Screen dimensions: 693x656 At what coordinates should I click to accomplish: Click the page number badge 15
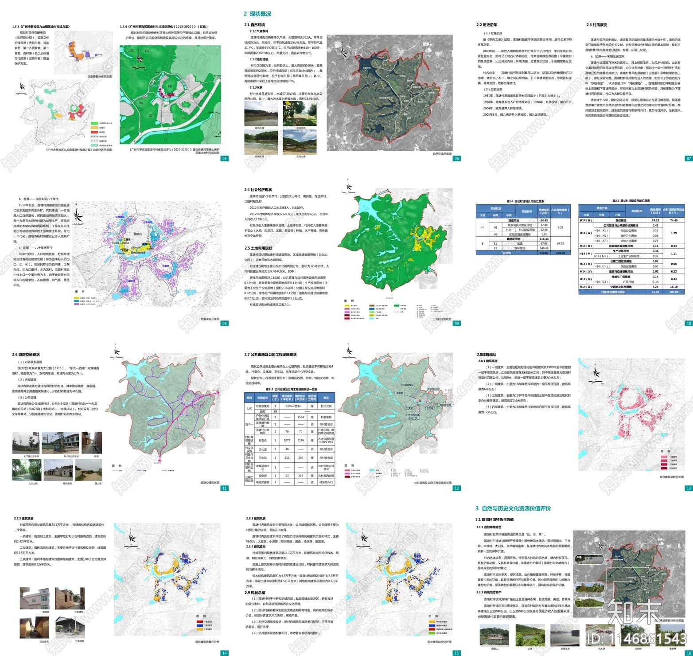(456, 653)
